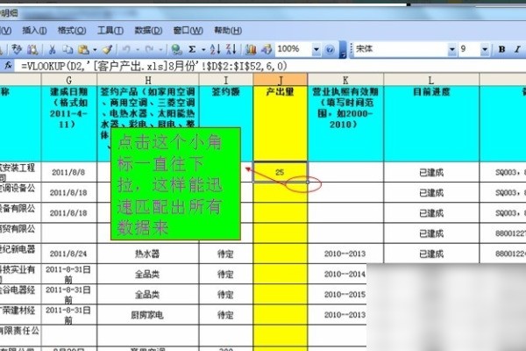This screenshot has width=526, height=351.
Task: Select 已建成 in the 2011/8/8 row
Action: pyautogui.click(x=431, y=173)
